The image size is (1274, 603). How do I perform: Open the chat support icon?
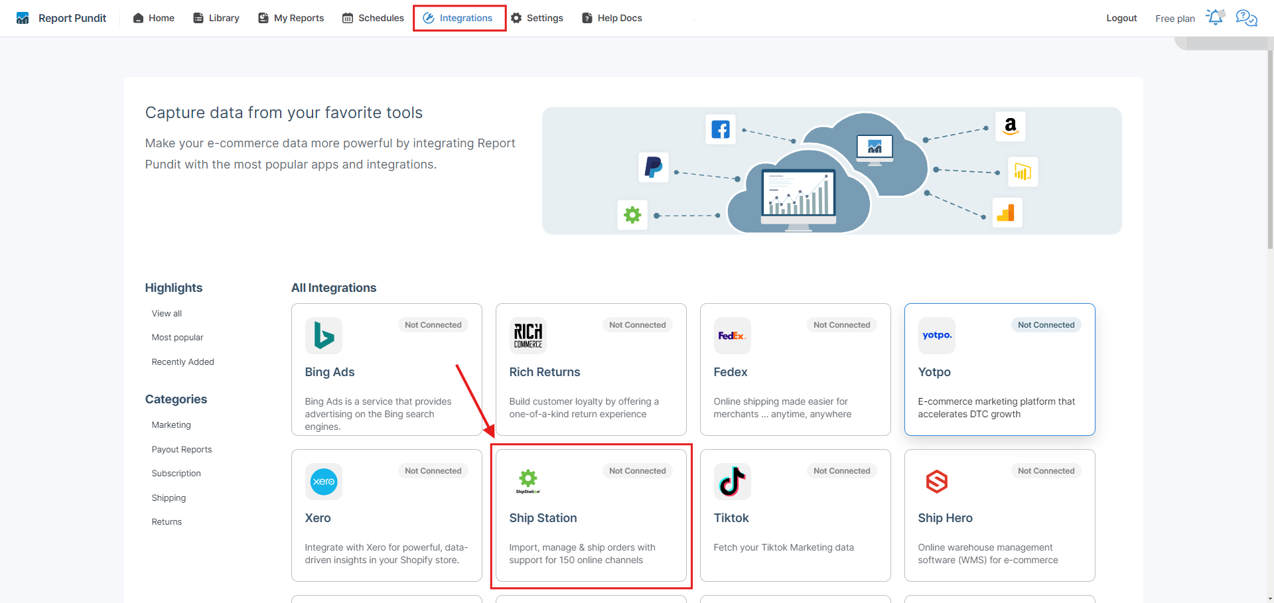(x=1246, y=18)
